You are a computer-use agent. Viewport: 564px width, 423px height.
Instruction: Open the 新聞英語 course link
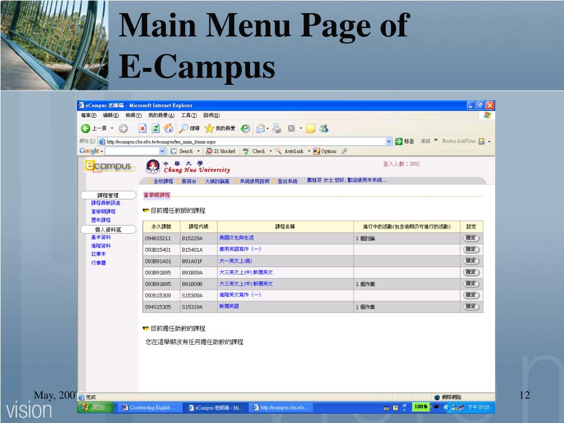tap(229, 306)
